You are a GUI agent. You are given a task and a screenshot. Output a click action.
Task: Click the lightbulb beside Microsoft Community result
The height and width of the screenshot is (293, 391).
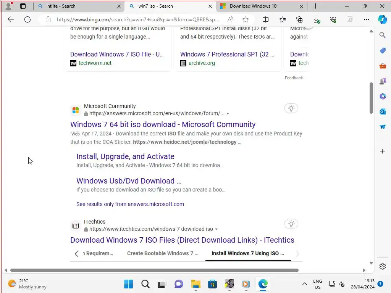click(291, 108)
